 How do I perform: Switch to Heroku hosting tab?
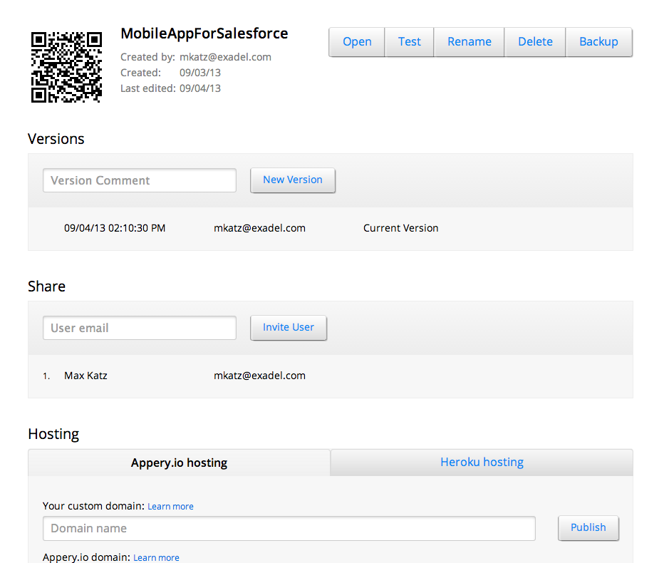pyautogui.click(x=482, y=463)
